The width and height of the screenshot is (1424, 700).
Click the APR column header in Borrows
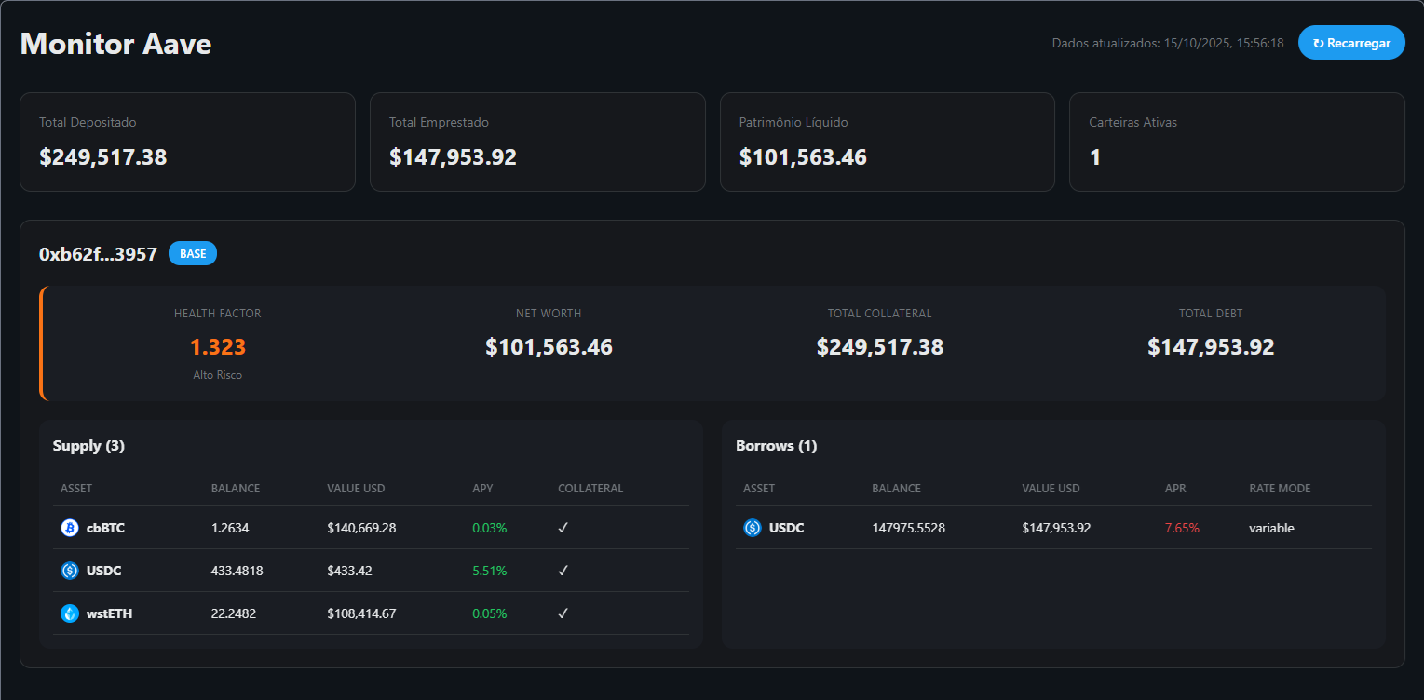pos(1175,489)
